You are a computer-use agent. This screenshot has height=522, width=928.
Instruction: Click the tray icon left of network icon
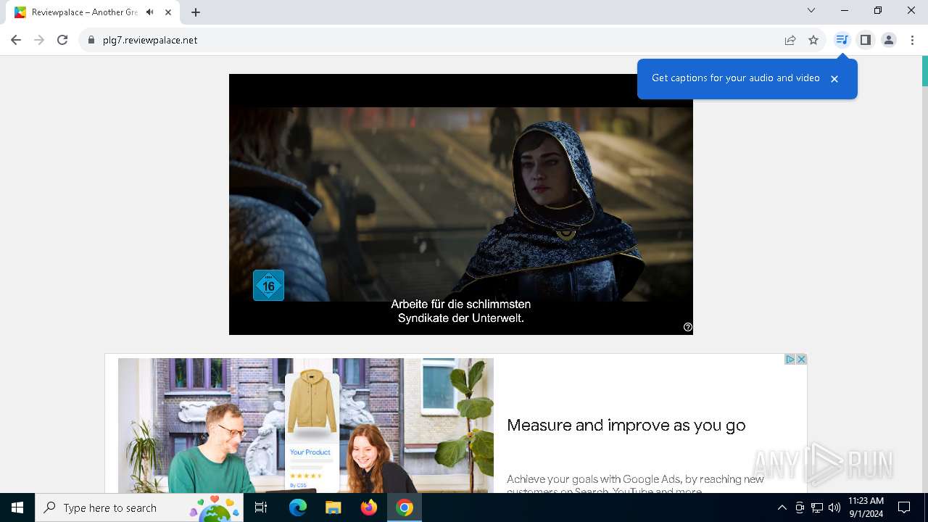point(800,507)
